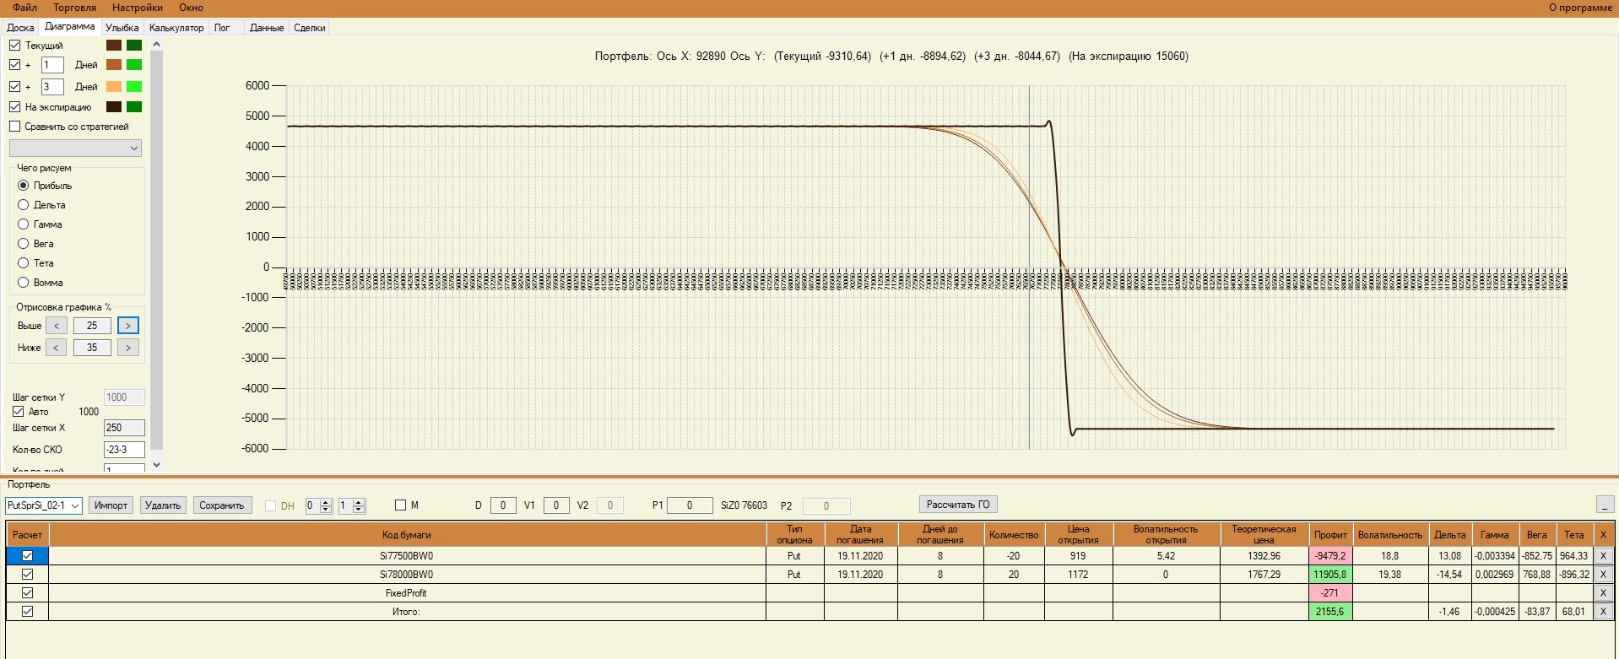Switch to the Улыбка tab

pyautogui.click(x=122, y=28)
